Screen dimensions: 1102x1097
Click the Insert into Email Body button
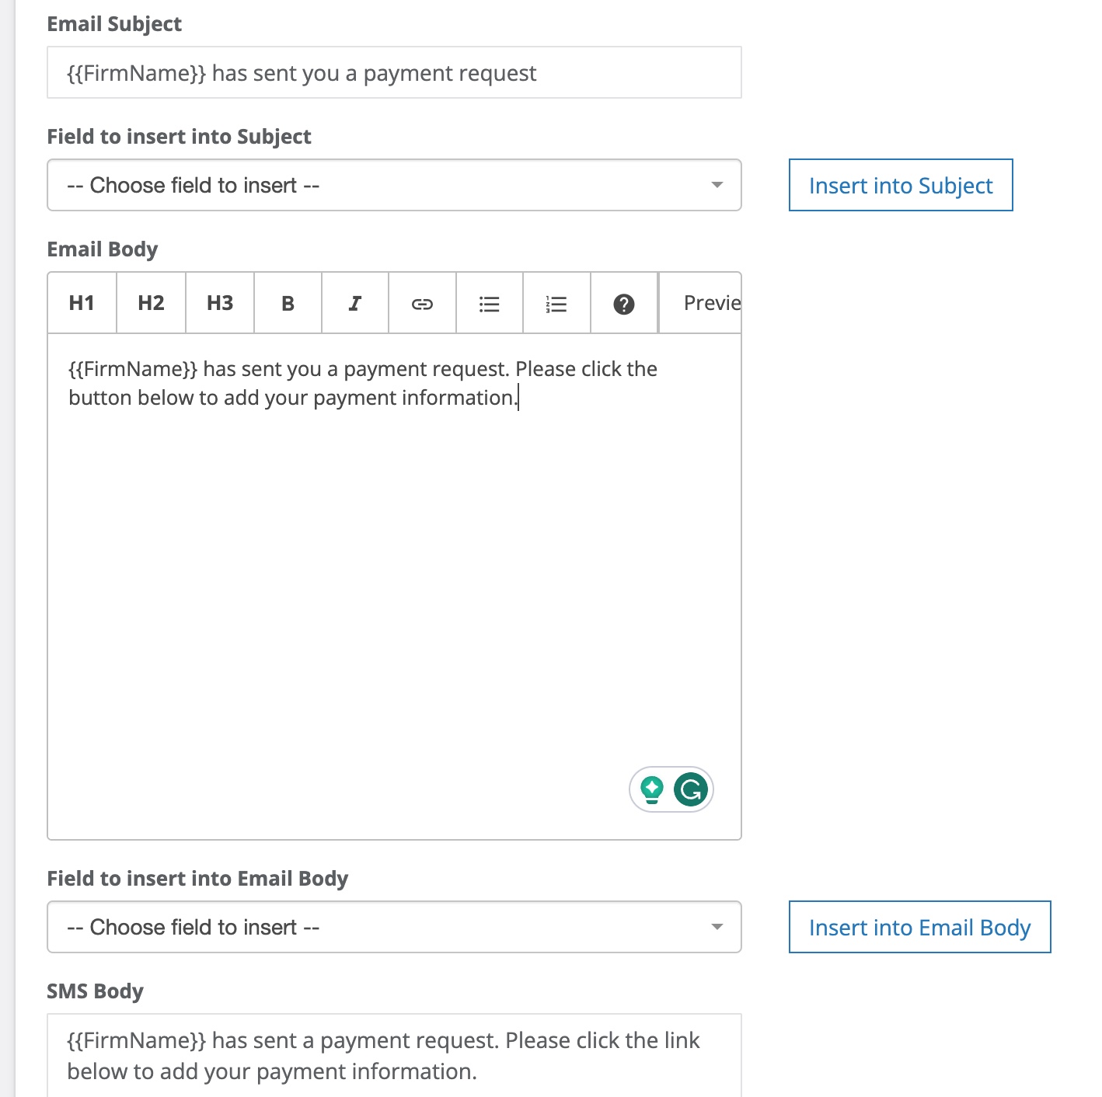tap(919, 927)
